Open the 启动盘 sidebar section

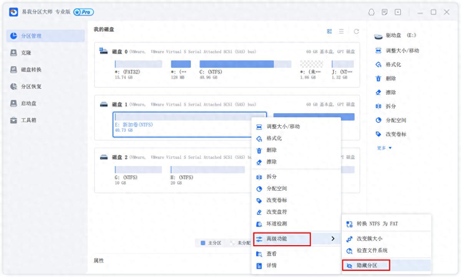coord(23,103)
